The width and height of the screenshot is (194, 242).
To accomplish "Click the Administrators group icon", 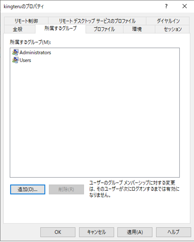I will click(x=15, y=52).
